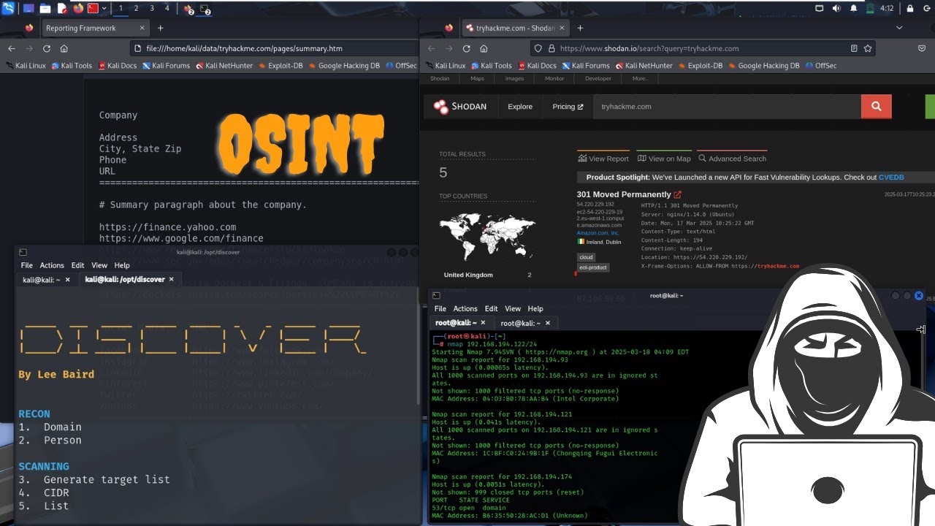935x526 pixels.
Task: Click the battery indicator in the tray
Action: (870, 9)
